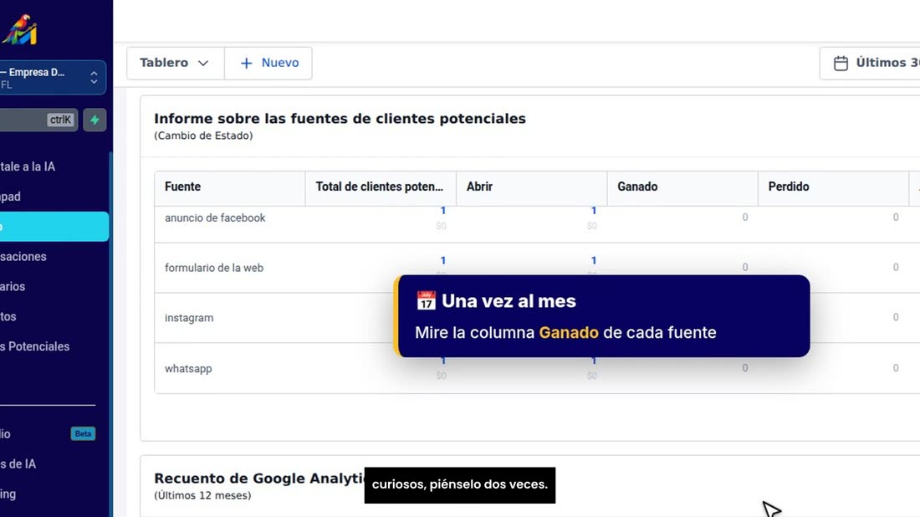This screenshot has width=920, height=517.
Task: Click the parrot logo in sidebar
Action: [19, 29]
